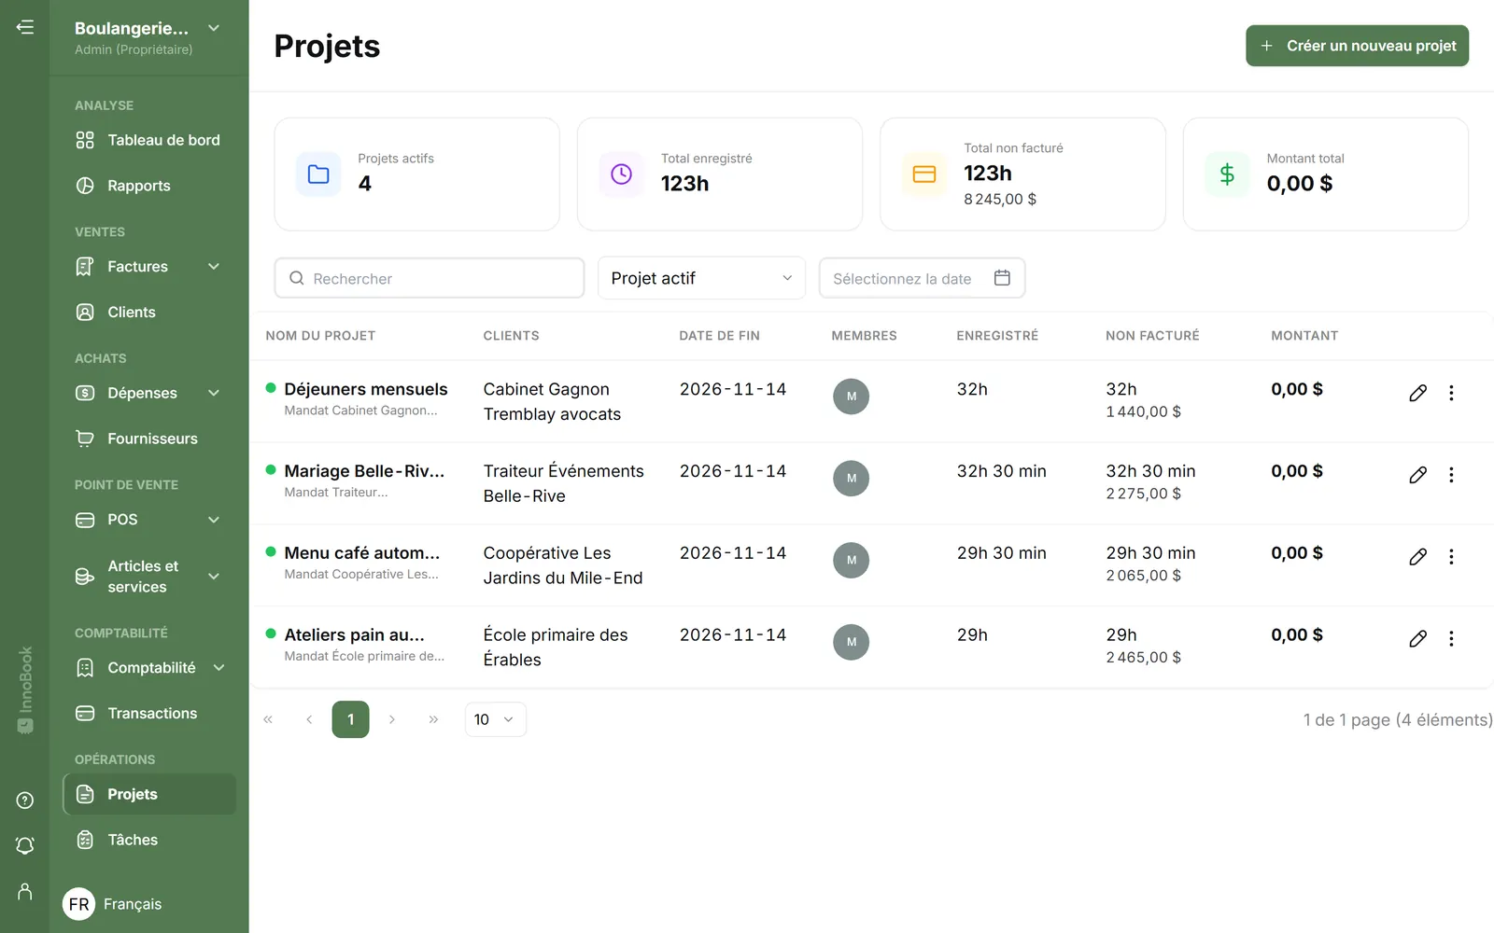Open Transactions in the sidebar
Viewport: 1494px width, 933px height.
[x=149, y=714]
